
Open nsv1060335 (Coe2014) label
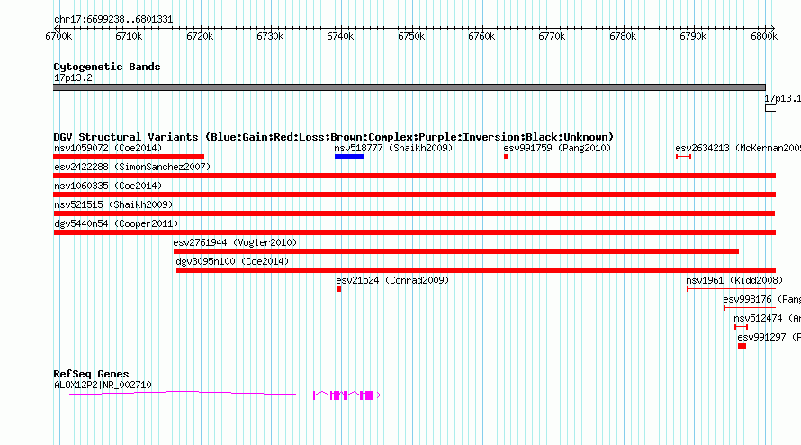[108, 186]
